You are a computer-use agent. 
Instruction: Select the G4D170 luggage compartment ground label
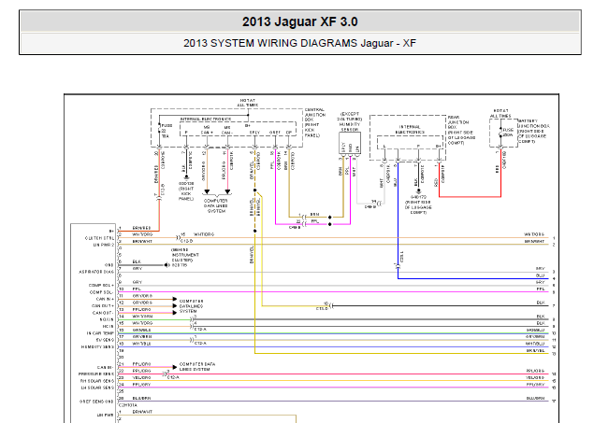(418, 204)
